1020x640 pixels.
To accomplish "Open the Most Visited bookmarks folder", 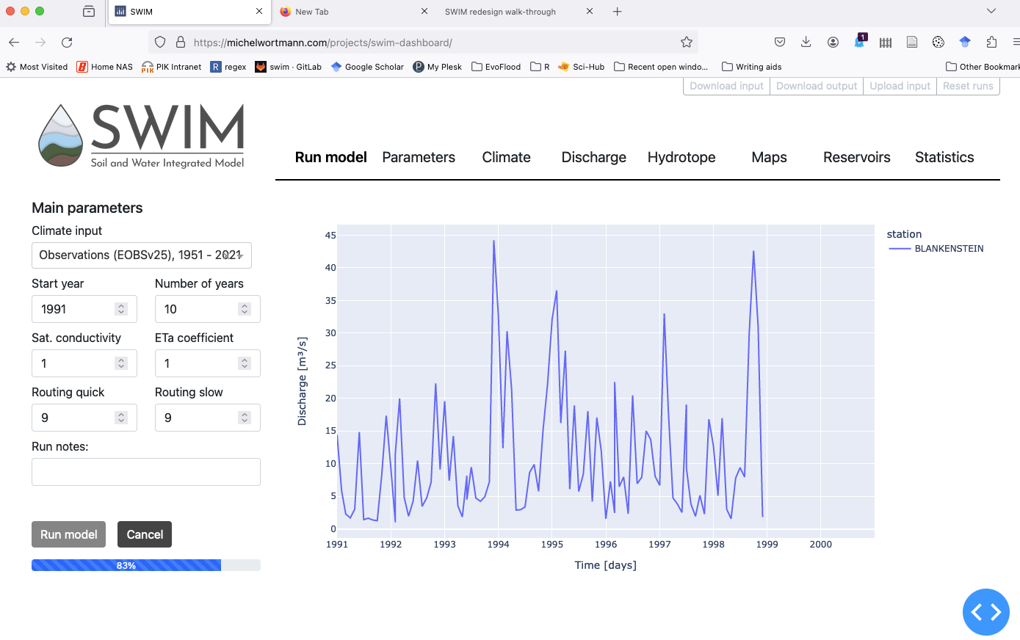I will (x=37, y=67).
